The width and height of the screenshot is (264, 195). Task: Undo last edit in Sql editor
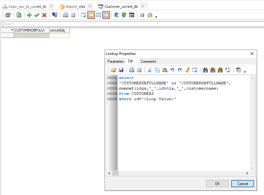coord(172,70)
